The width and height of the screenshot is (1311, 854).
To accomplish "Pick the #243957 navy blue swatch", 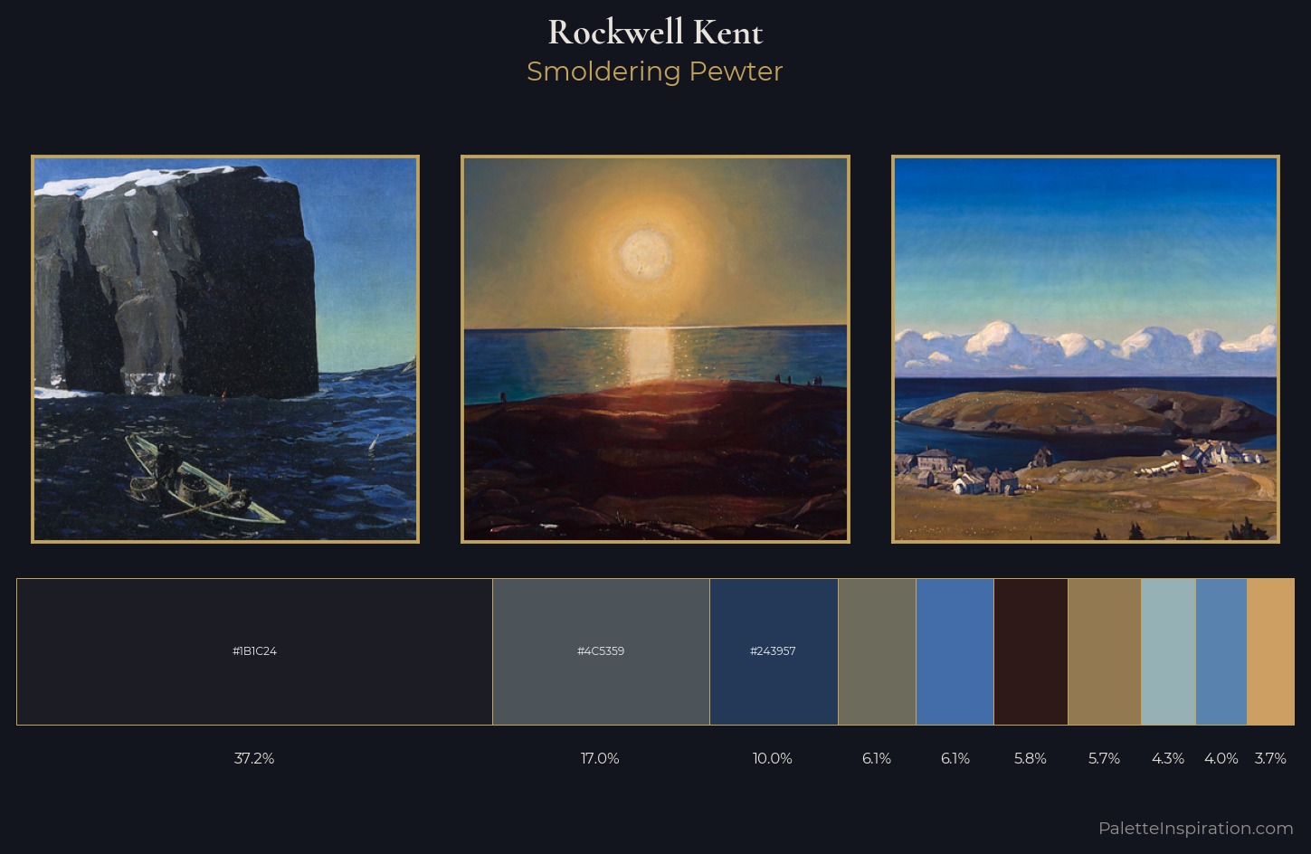I will click(x=774, y=651).
